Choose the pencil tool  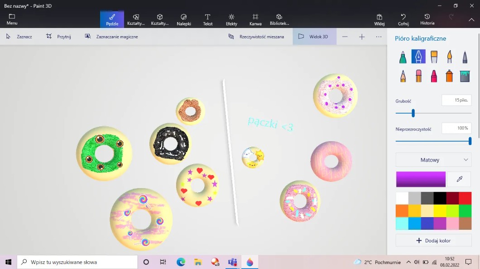[x=403, y=76]
